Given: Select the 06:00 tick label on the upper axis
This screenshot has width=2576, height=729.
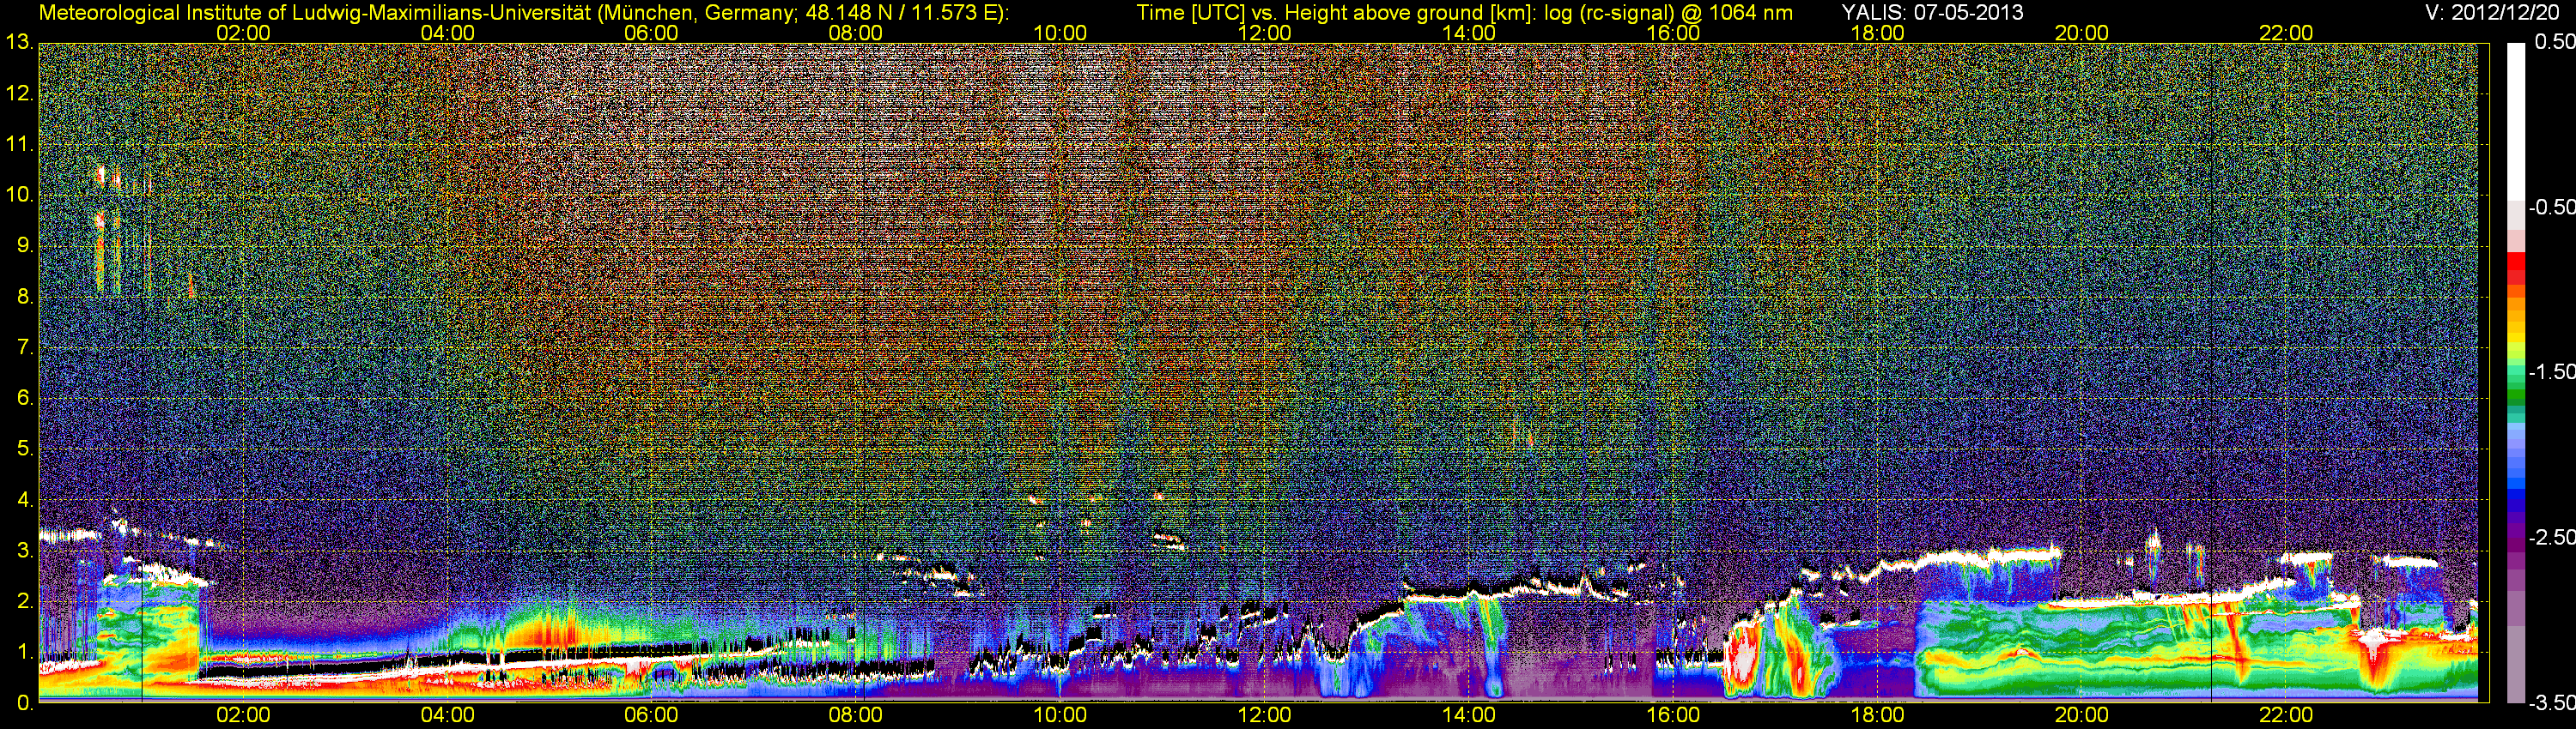Looking at the screenshot, I should [651, 33].
